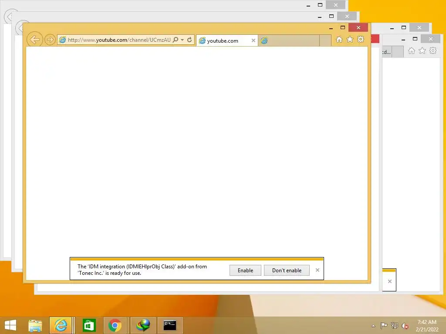Open the Windows Start button

point(10,325)
